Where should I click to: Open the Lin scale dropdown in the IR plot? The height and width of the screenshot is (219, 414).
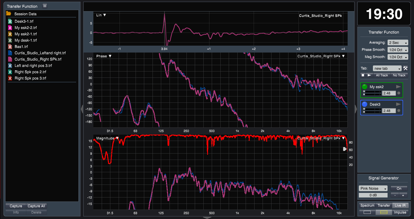click(x=101, y=15)
